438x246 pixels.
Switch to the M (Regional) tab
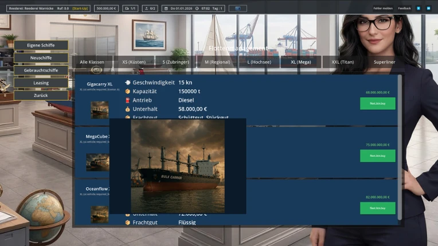tap(217, 62)
